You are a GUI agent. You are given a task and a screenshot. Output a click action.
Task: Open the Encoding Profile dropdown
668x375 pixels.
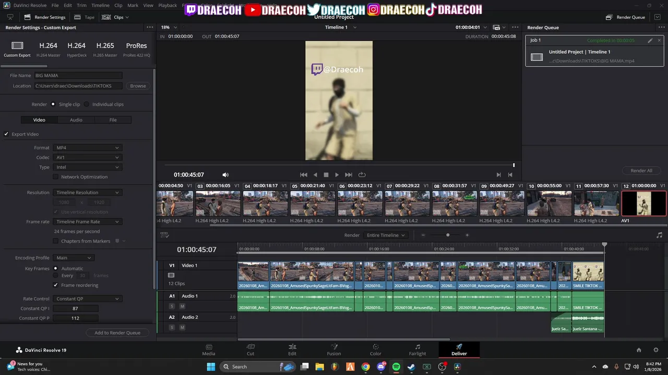[74, 258]
